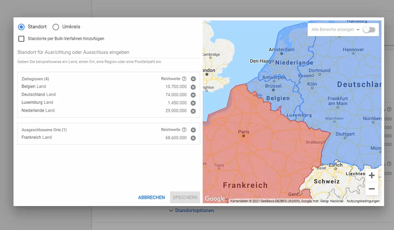The image size is (394, 230).
Task: Zoom into the map with the plus button
Action: click(371, 175)
